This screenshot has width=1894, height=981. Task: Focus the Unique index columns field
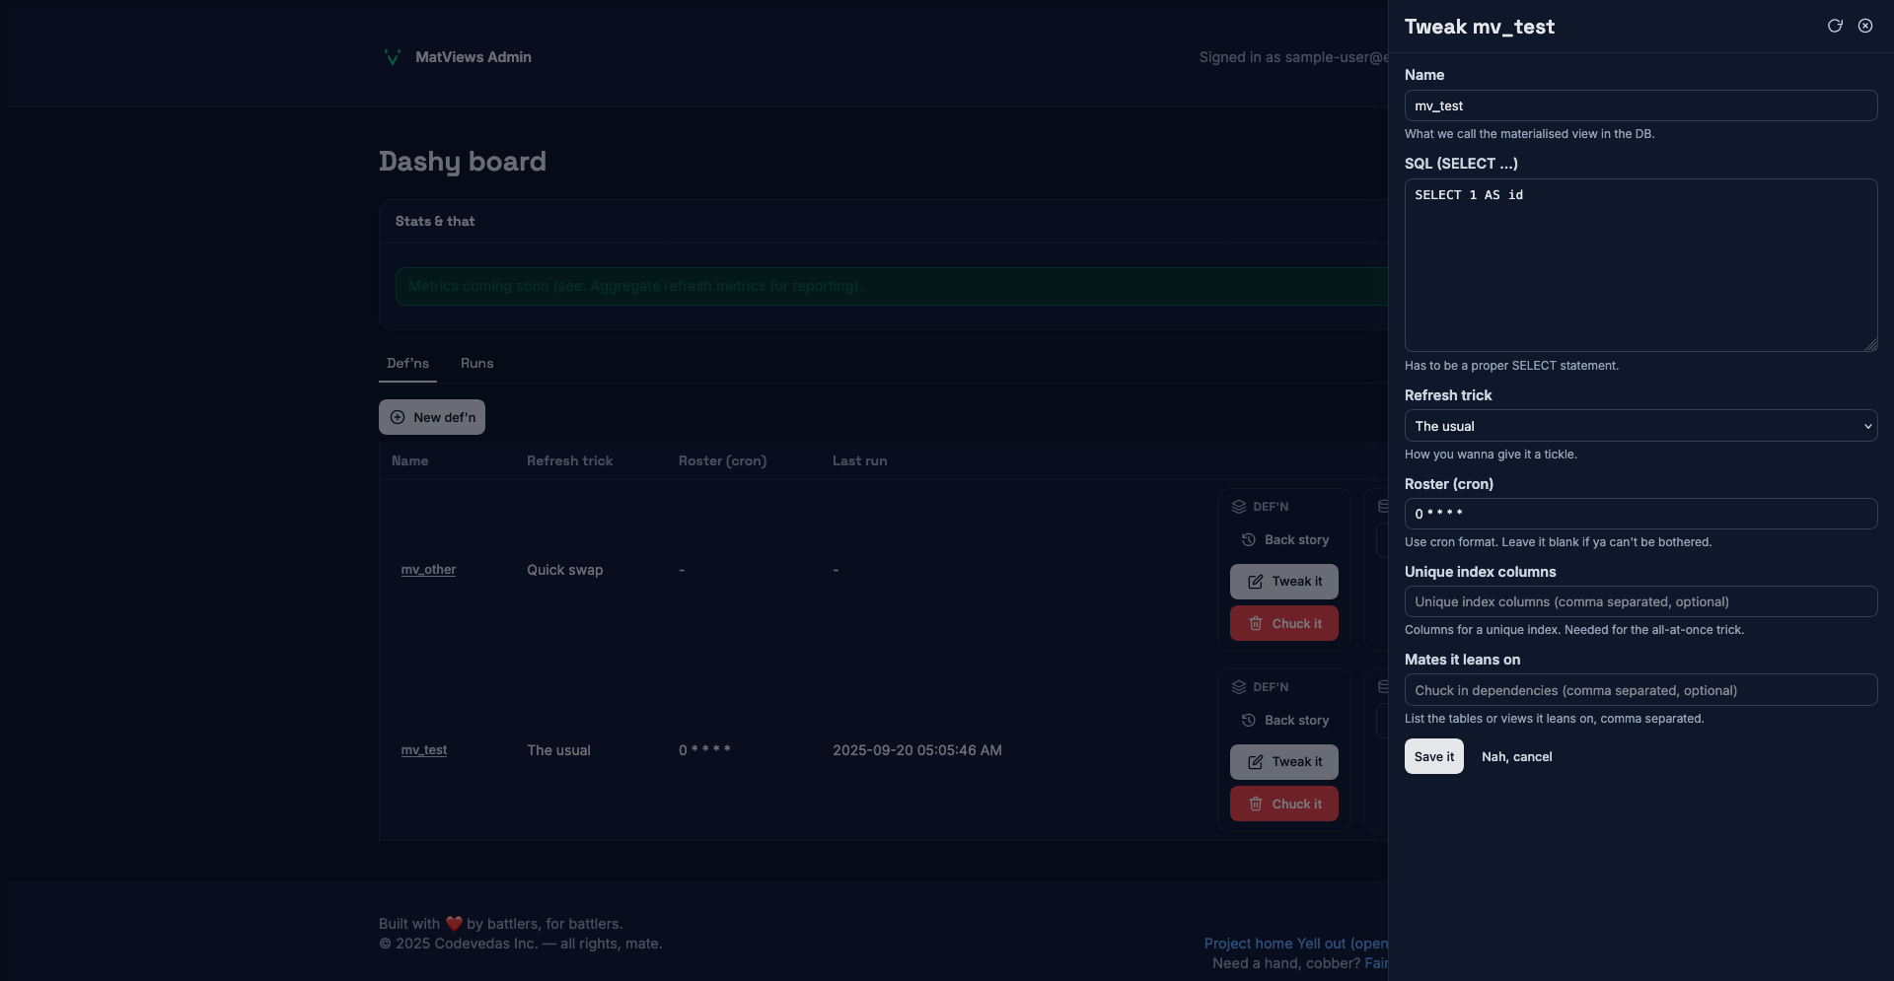[1639, 601]
